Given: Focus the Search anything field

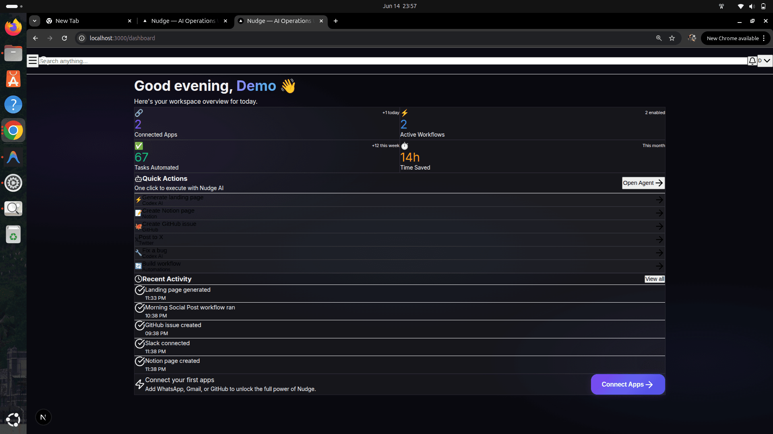Looking at the screenshot, I should [x=393, y=61].
